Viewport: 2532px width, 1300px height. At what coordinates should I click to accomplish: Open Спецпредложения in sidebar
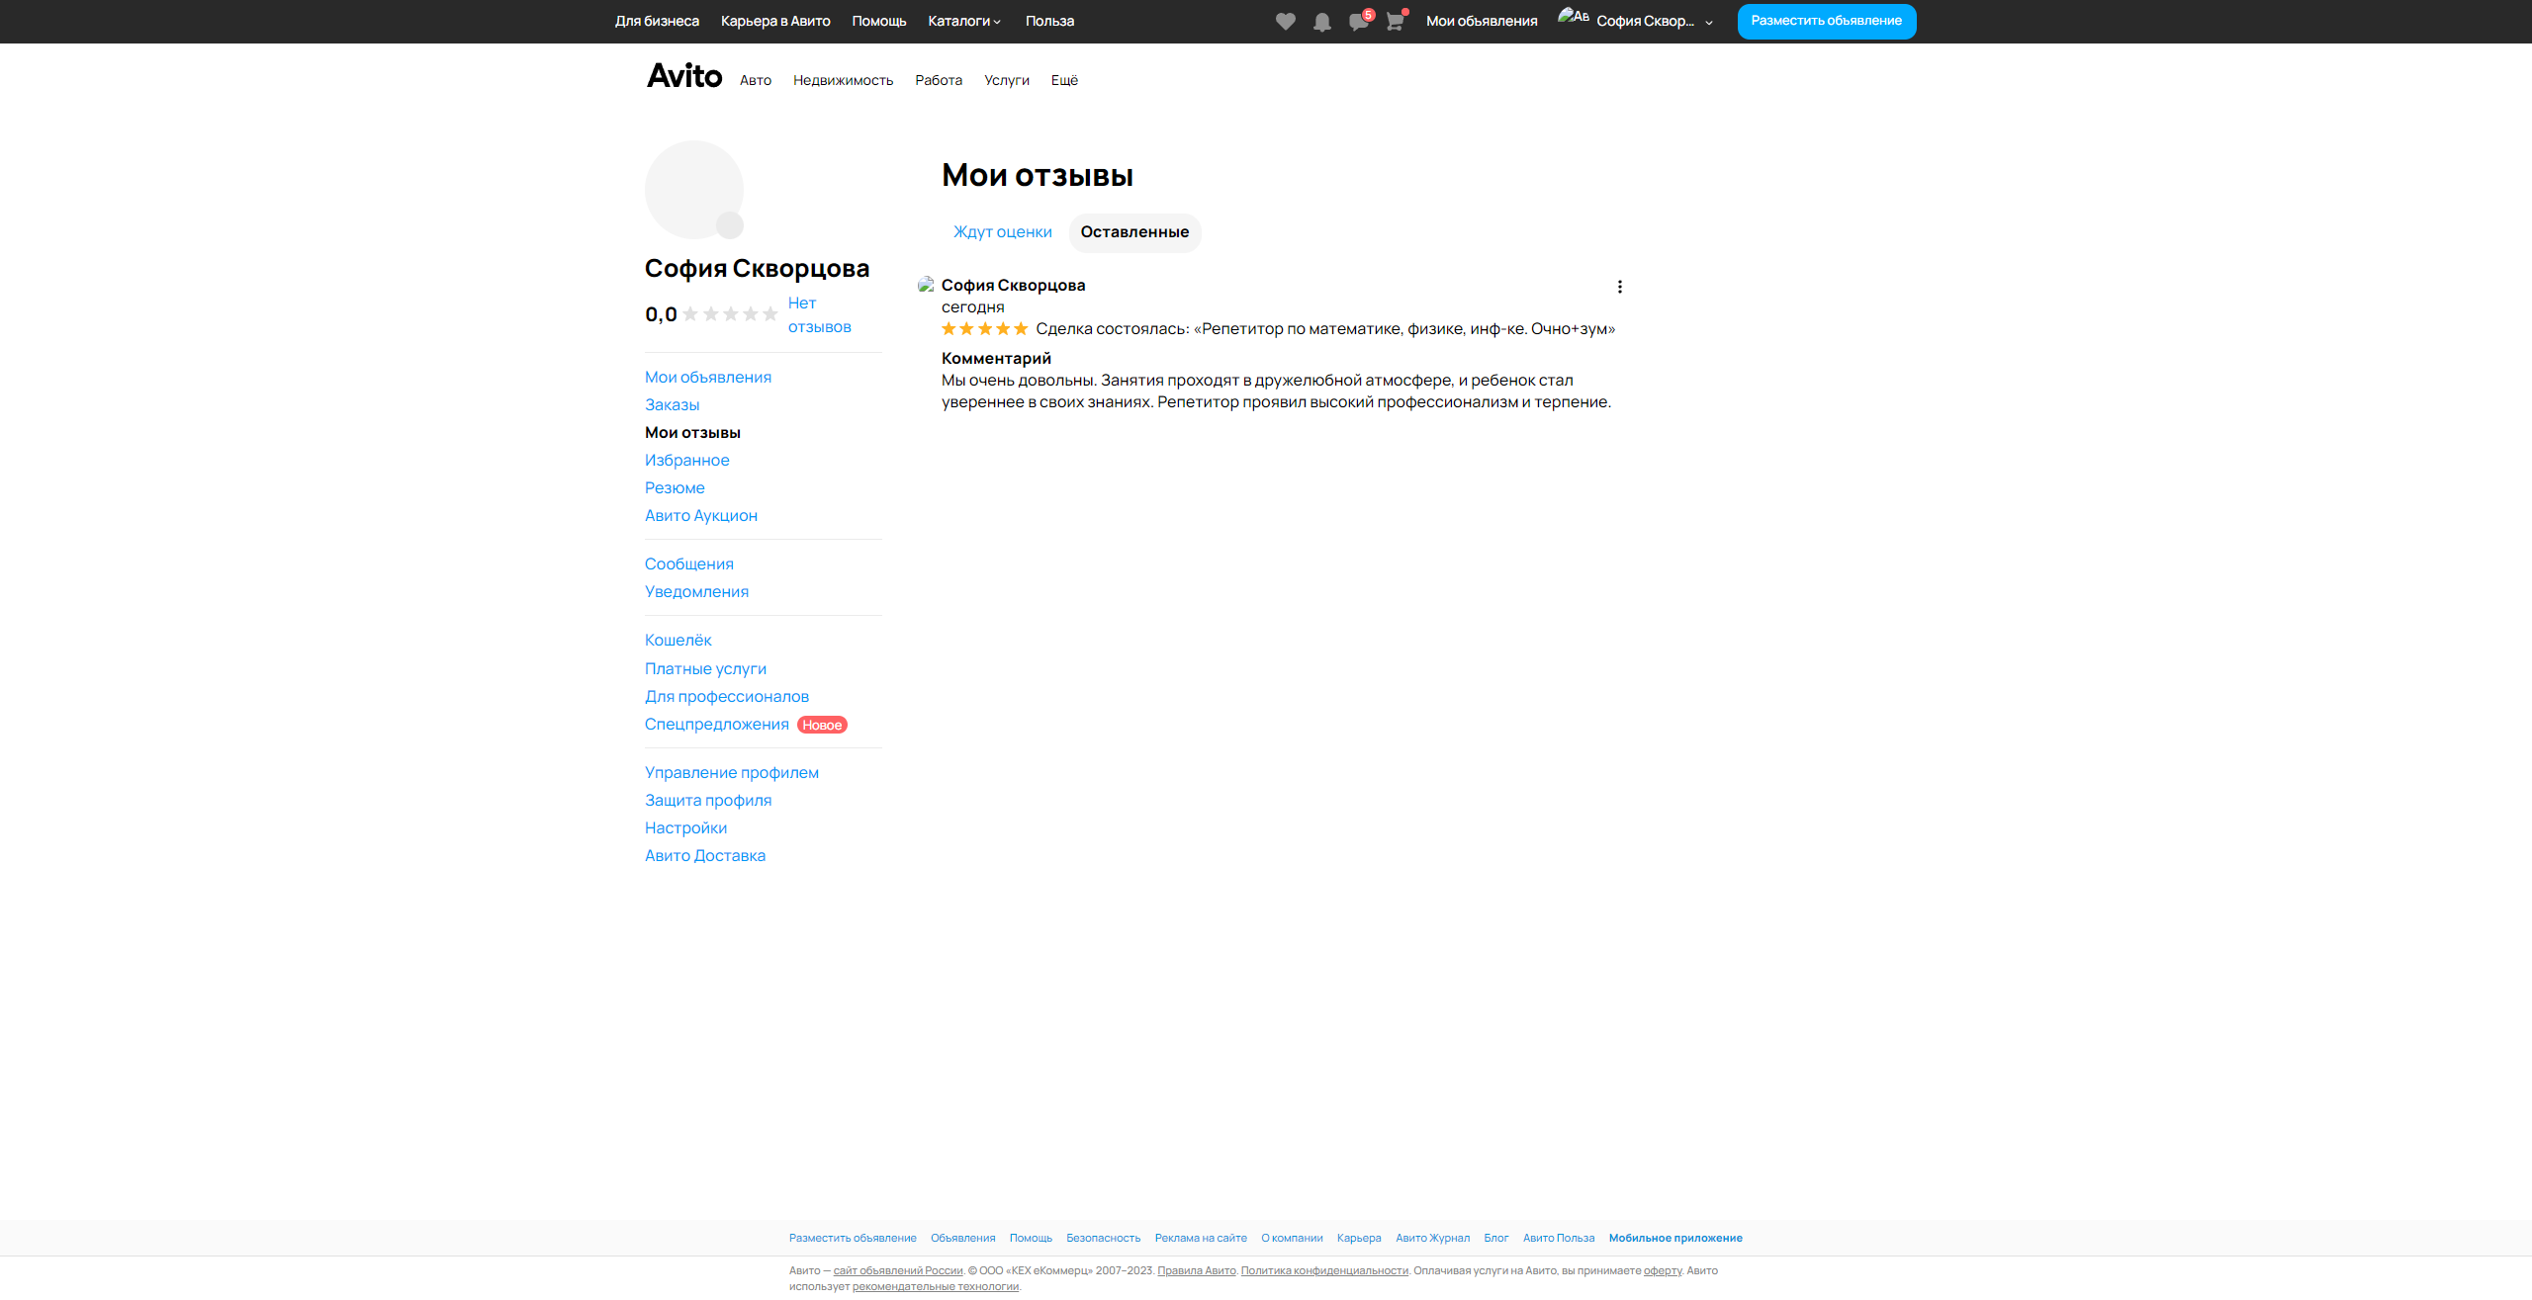pos(716,725)
